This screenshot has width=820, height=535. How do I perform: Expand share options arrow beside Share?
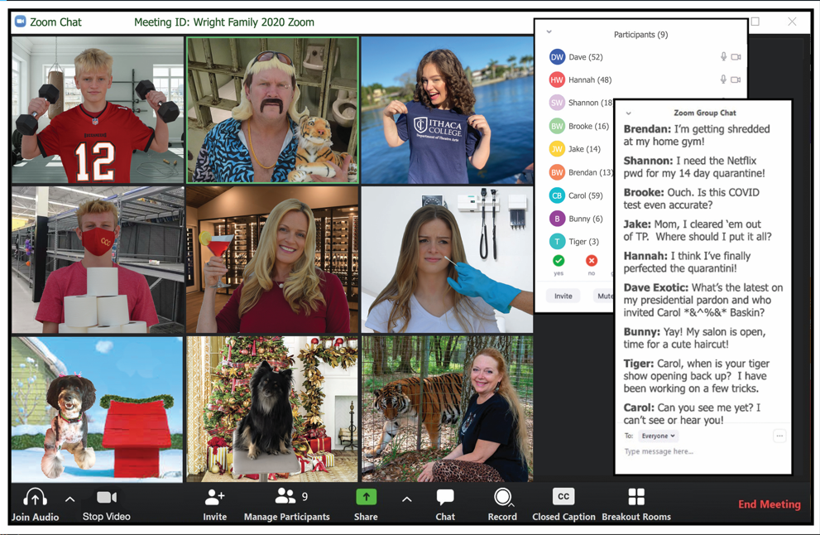(406, 499)
